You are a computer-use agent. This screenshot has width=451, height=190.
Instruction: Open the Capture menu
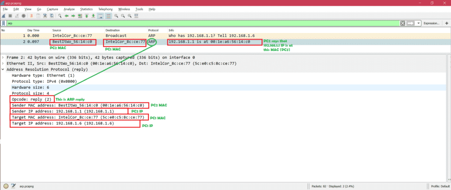(x=52, y=9)
